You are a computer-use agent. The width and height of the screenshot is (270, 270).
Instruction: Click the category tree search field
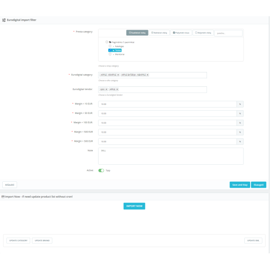[228, 33]
